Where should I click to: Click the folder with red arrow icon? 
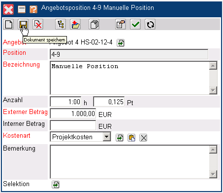pyautogui.click(x=75, y=24)
